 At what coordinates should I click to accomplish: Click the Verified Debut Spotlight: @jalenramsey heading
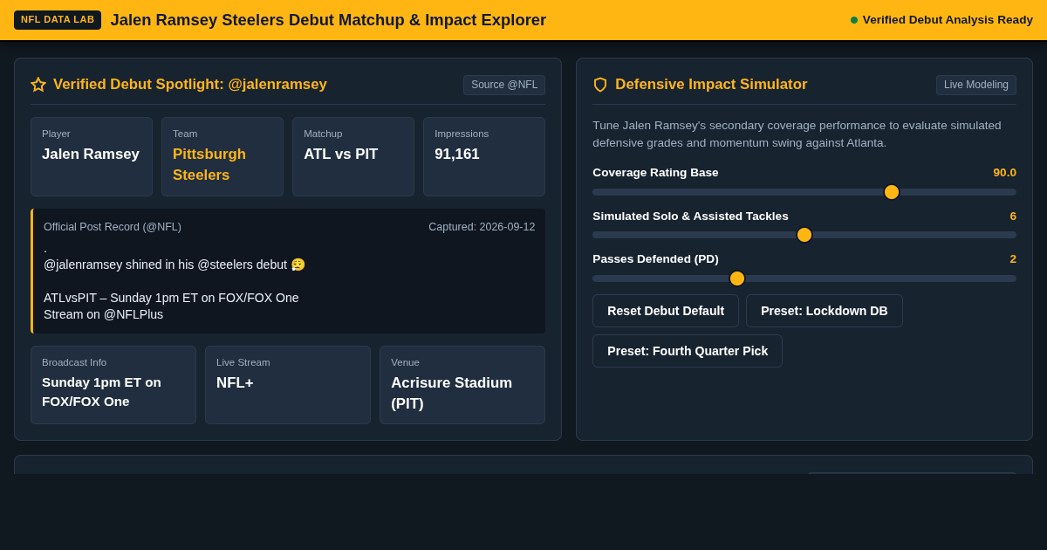click(x=190, y=85)
